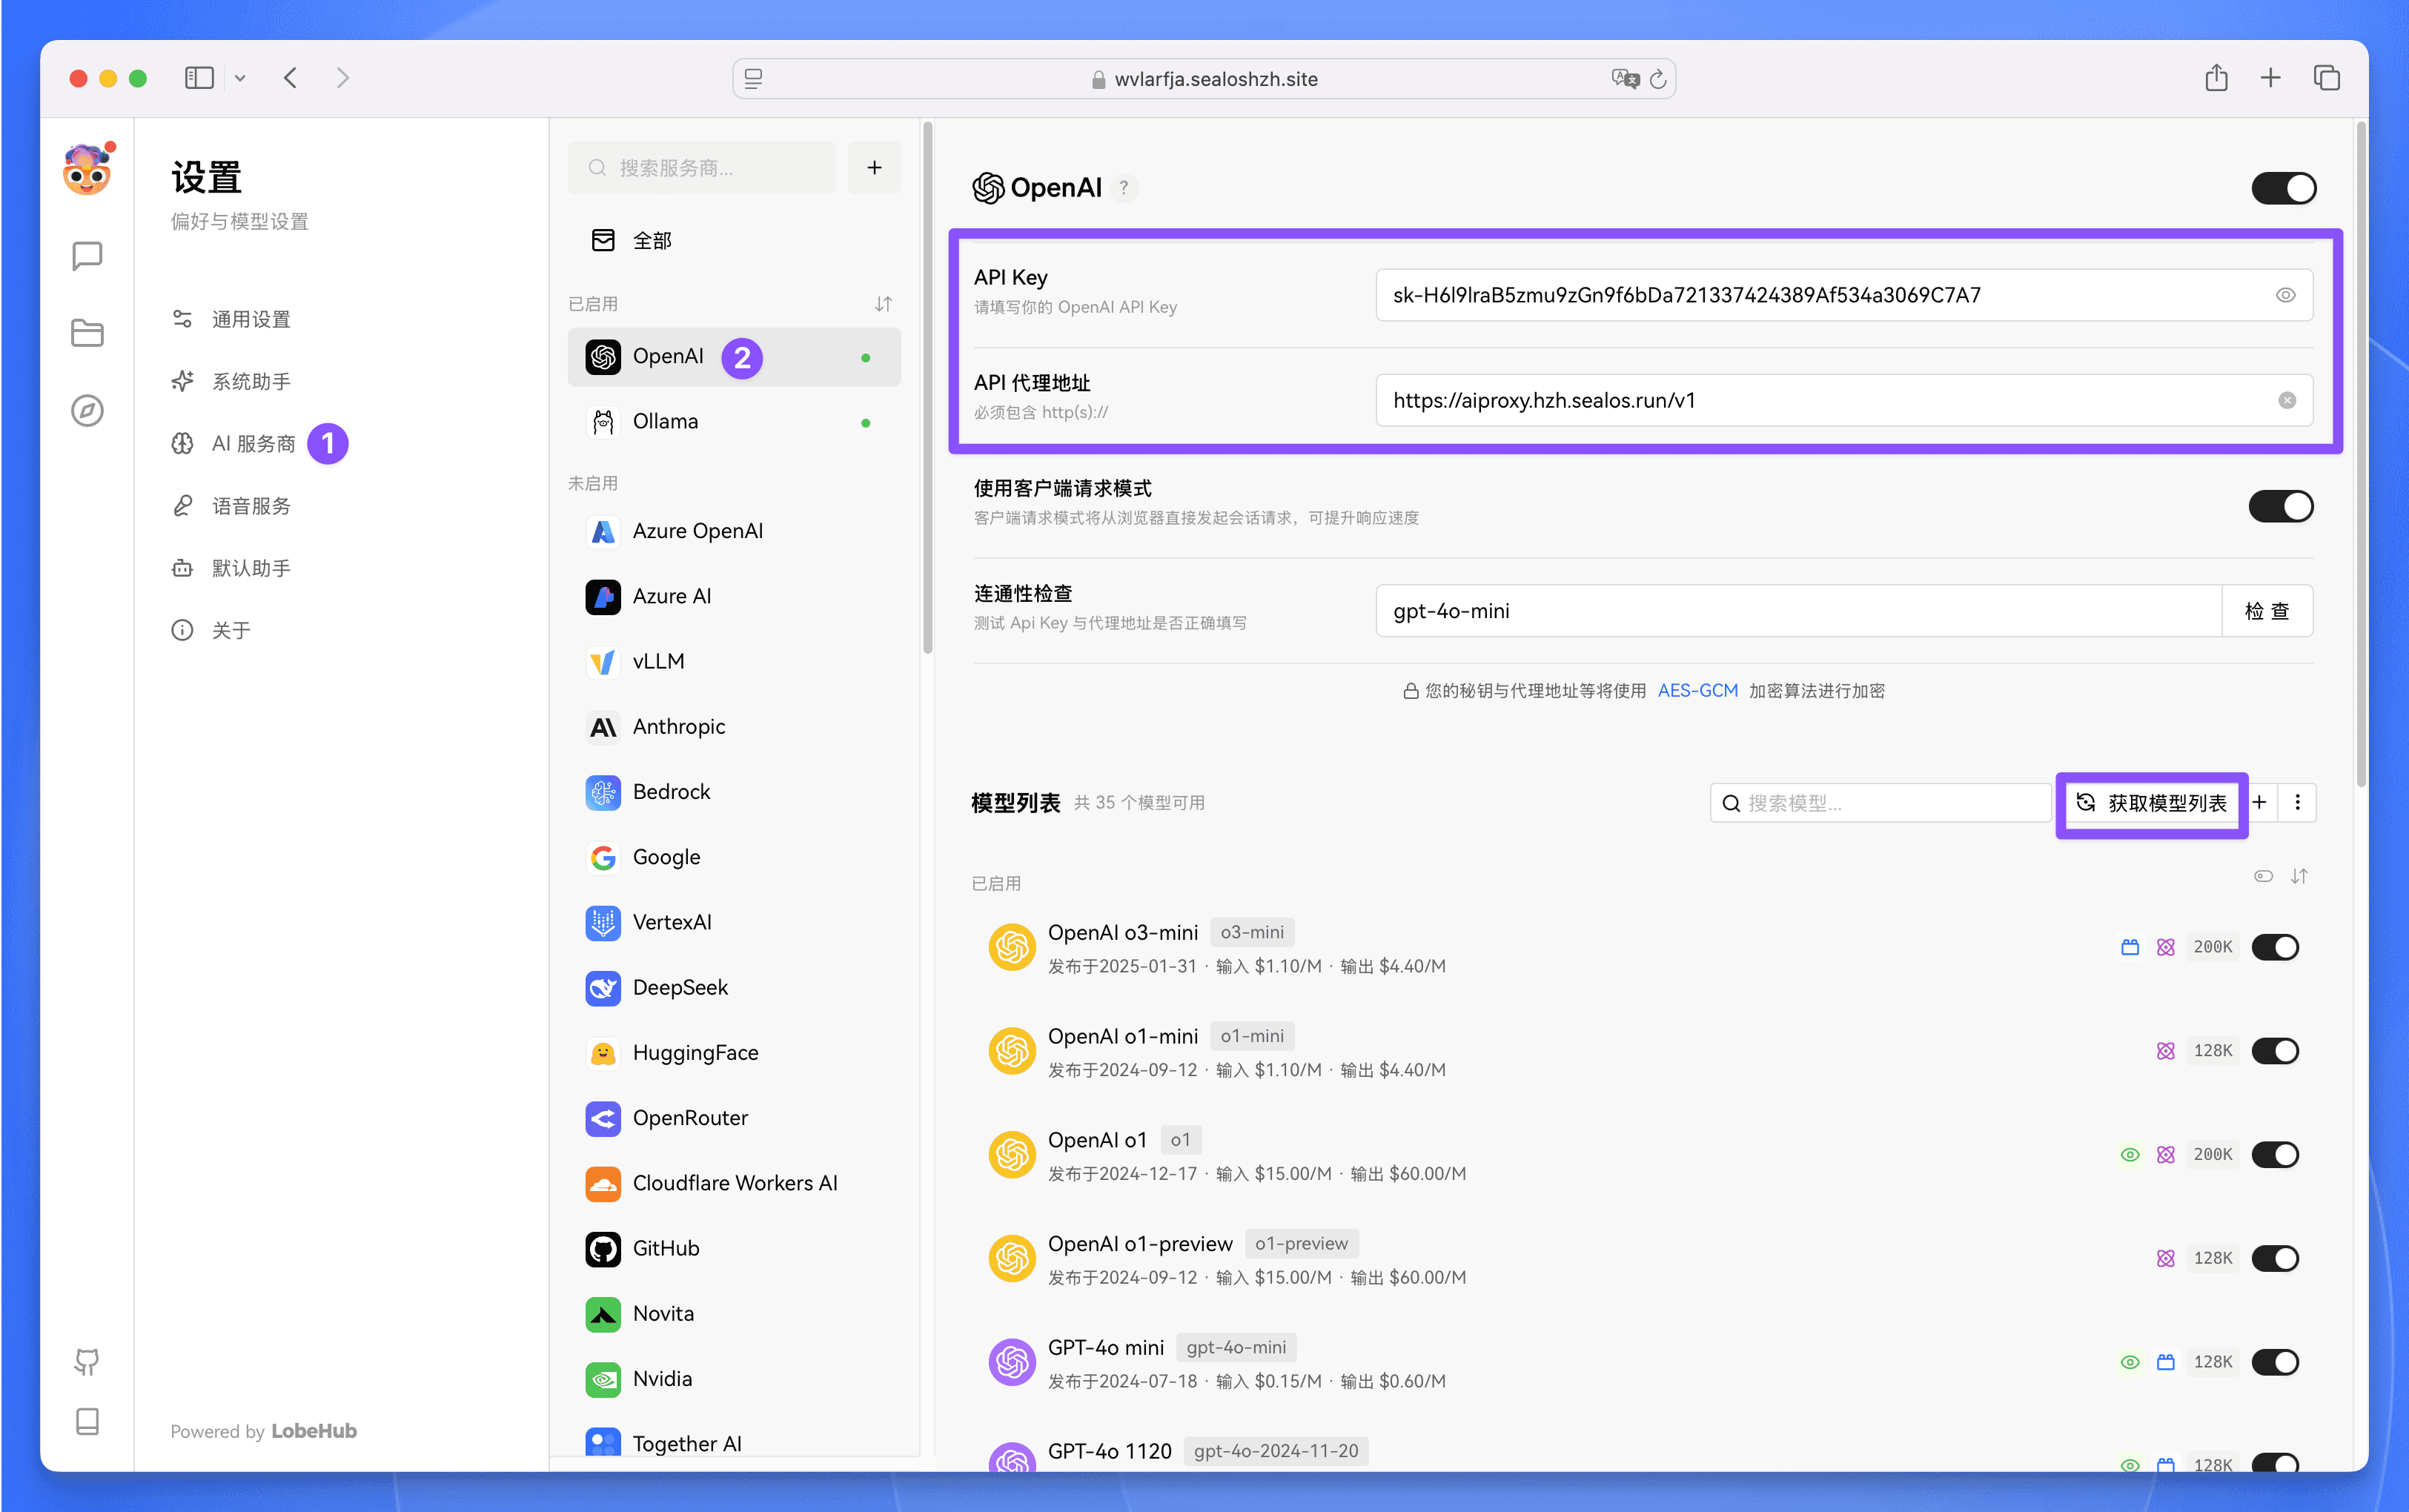Add a new provider with plus icon
This screenshot has width=2409, height=1512.
(873, 167)
